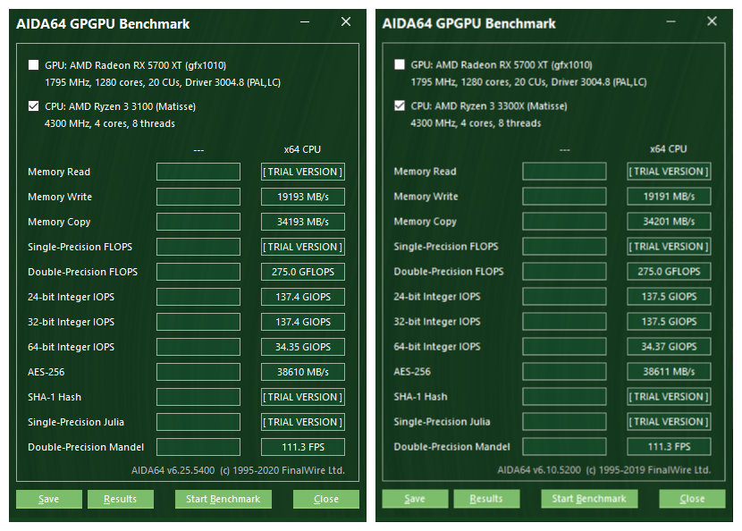Screen dimensions: 742x531
Task: Click the bottom Close button in the left window
Action: point(326,499)
